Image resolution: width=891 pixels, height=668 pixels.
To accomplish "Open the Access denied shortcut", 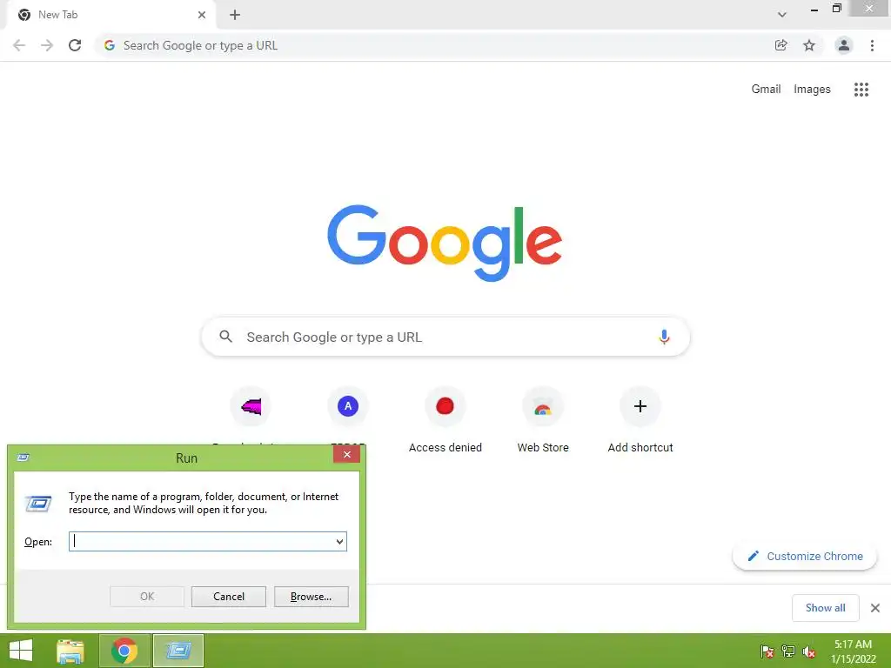I will click(x=445, y=420).
